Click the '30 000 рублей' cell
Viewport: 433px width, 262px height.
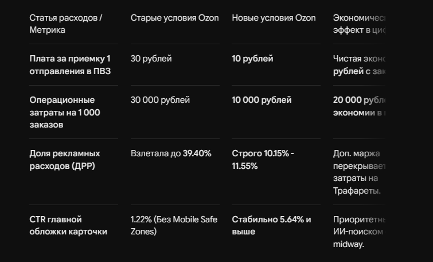tap(160, 100)
